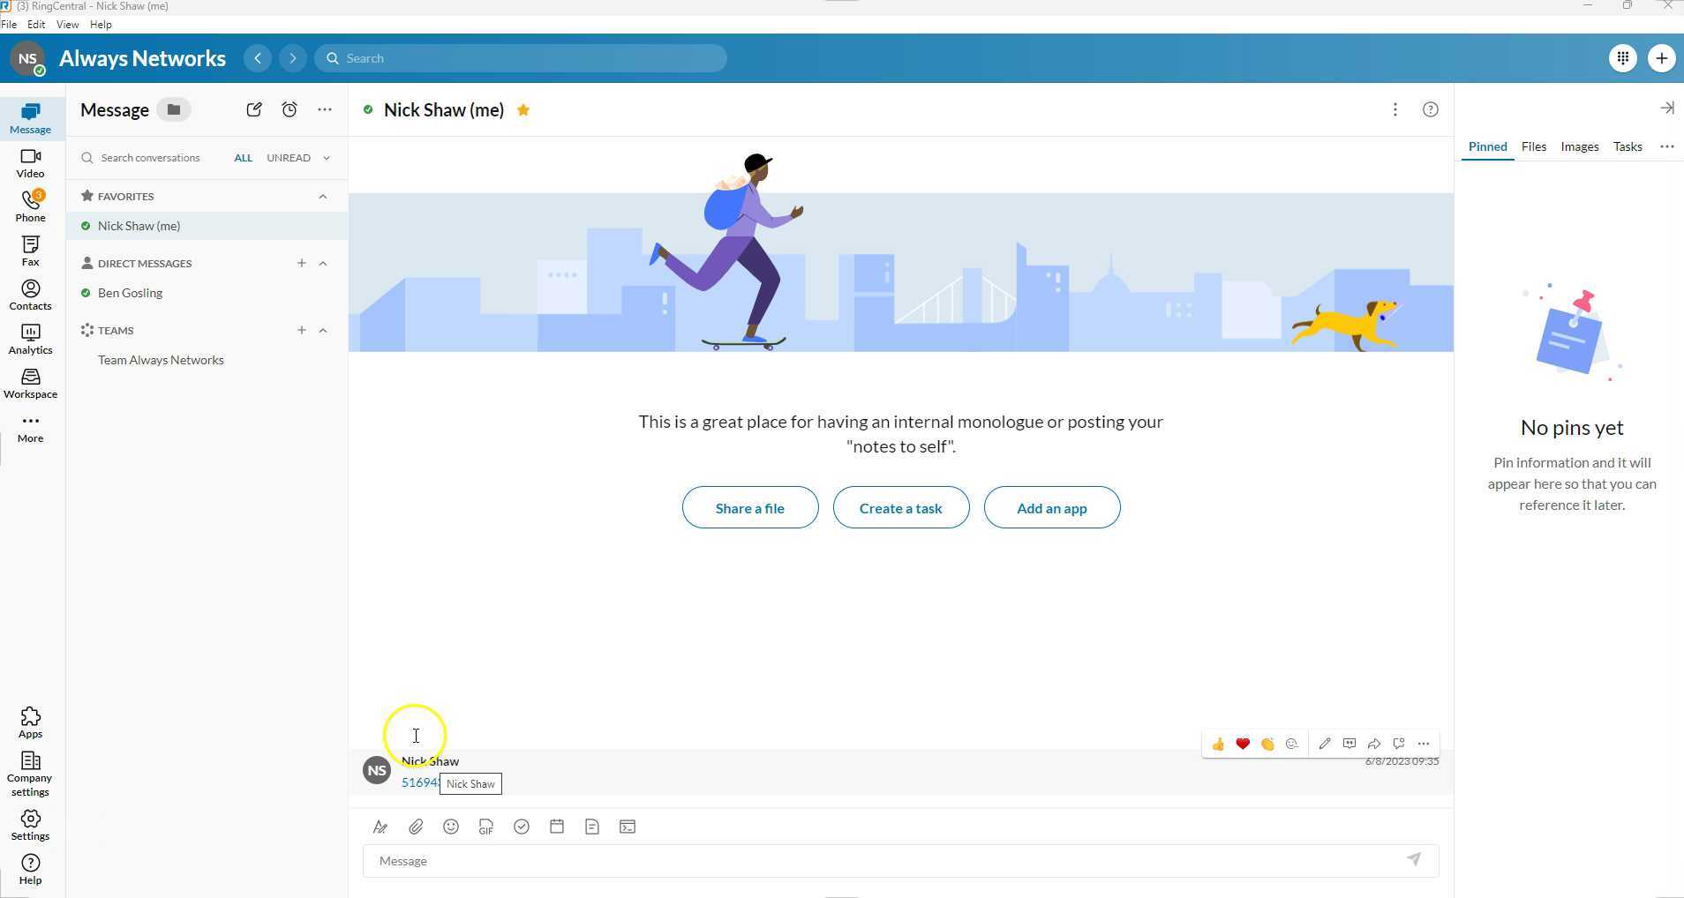Click the Create a task button
The image size is (1684, 898).
point(901,508)
